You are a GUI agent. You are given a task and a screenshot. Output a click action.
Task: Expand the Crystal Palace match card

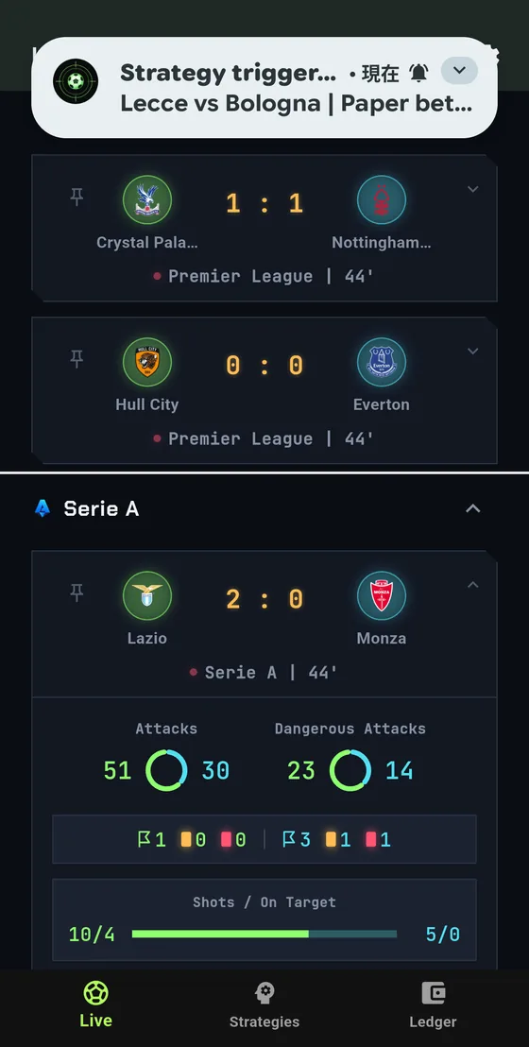tap(473, 189)
